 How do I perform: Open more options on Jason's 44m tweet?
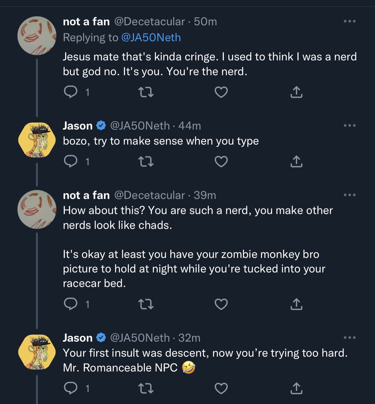pos(349,125)
